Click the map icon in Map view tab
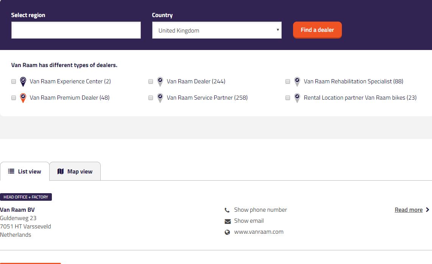Viewport: 432px width, 264px height. (61, 172)
